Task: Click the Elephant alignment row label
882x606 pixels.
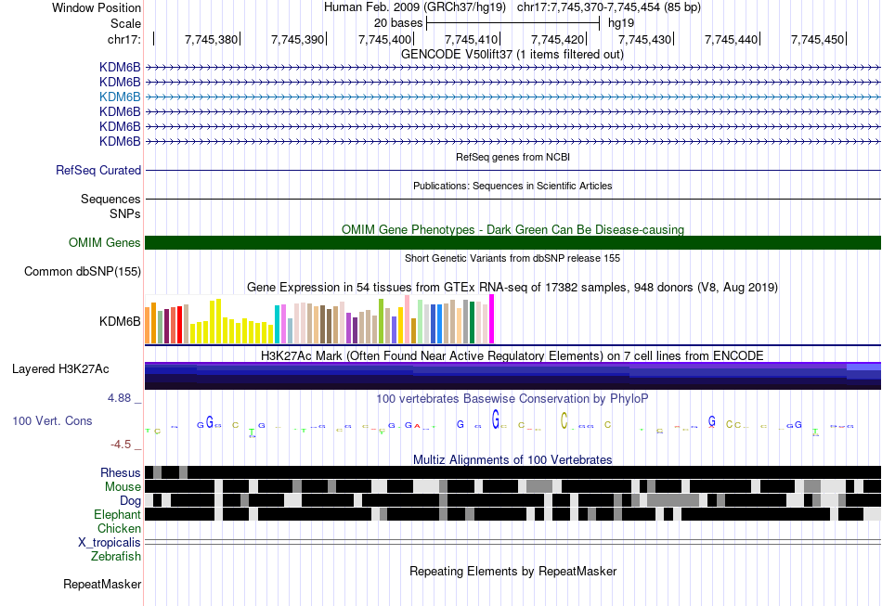Action: [117, 514]
